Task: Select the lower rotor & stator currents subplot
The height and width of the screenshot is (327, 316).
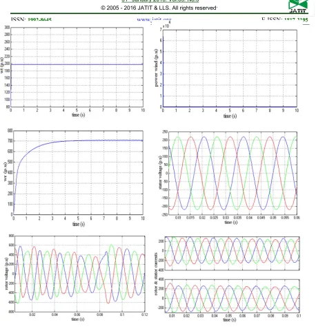Action: 233,296
